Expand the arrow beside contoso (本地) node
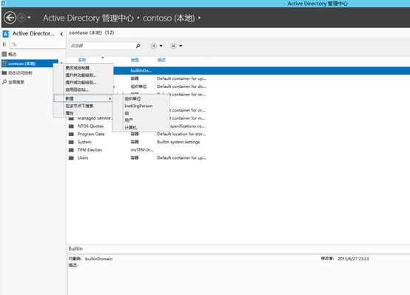The image size is (410, 295). (x=61, y=63)
